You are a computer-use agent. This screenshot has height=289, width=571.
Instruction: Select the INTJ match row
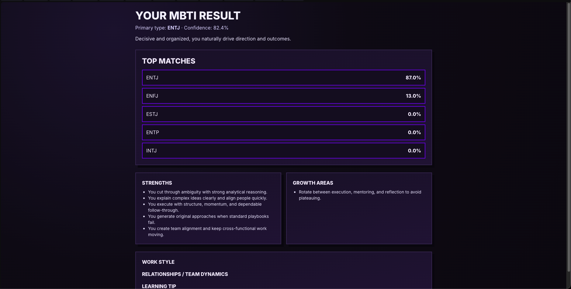[283, 151]
